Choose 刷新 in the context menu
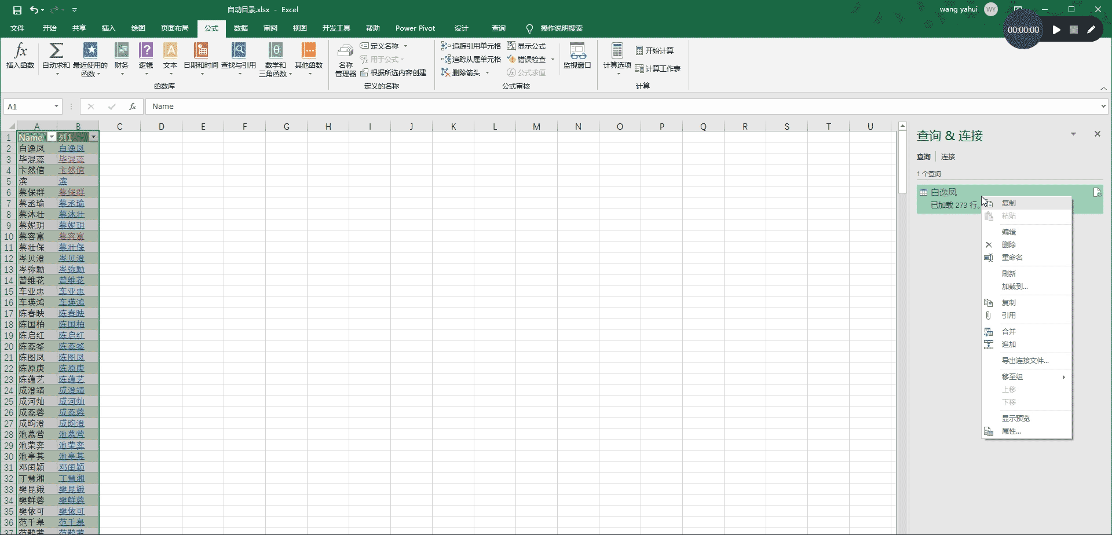1112x535 pixels. [x=1027, y=274]
